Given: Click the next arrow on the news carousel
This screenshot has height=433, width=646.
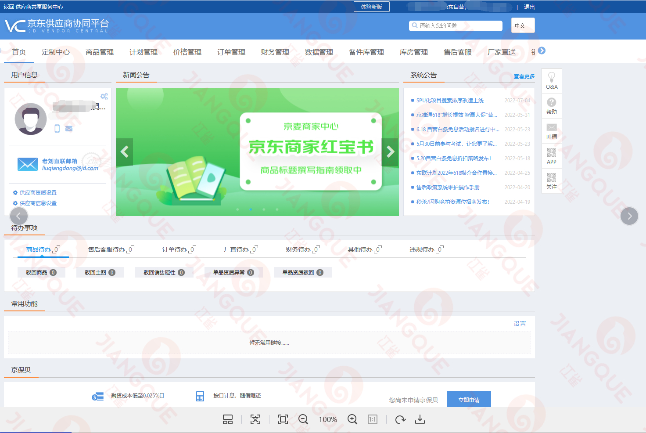Looking at the screenshot, I should (x=390, y=152).
